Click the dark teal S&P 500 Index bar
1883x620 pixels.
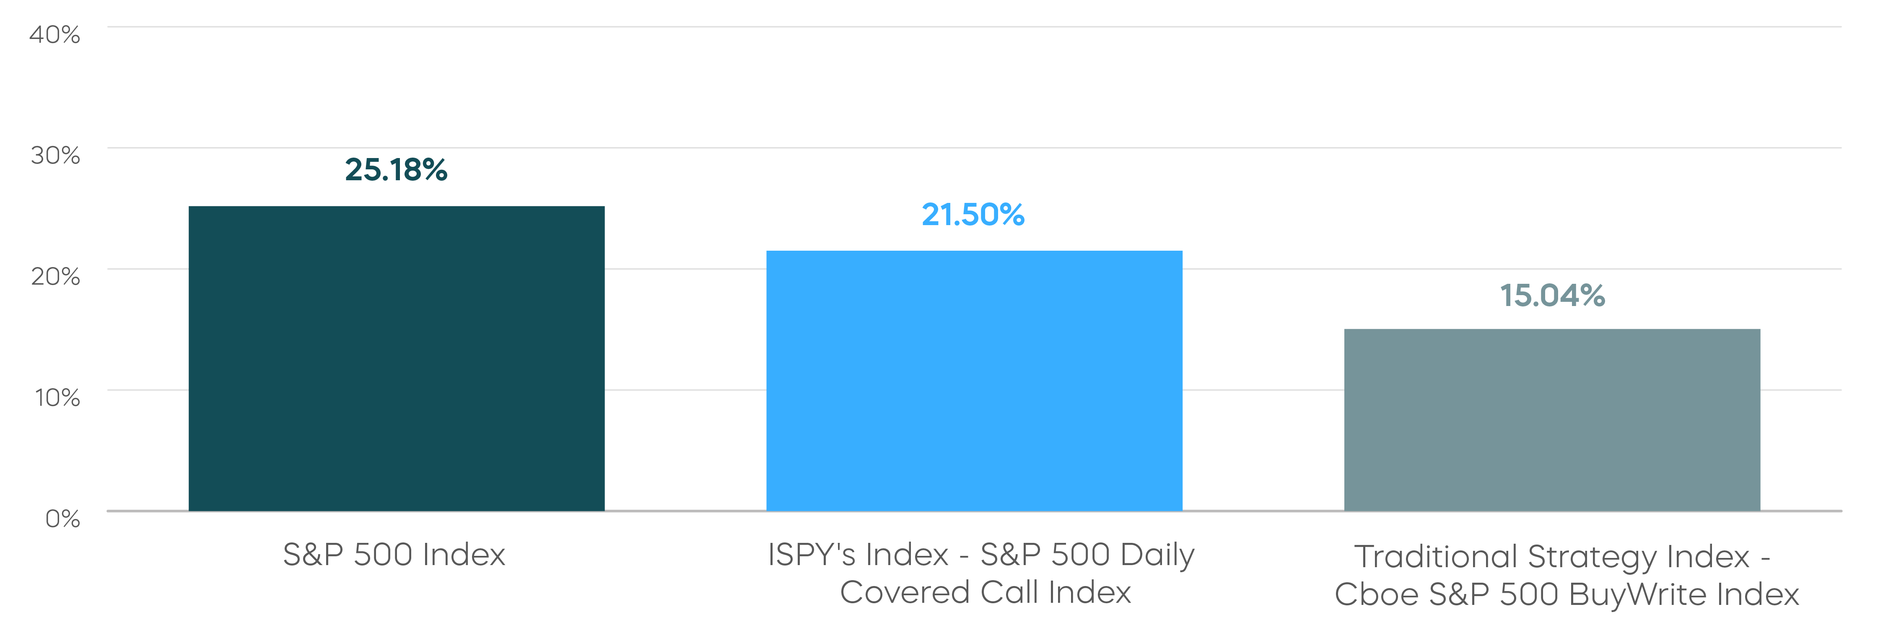click(396, 358)
